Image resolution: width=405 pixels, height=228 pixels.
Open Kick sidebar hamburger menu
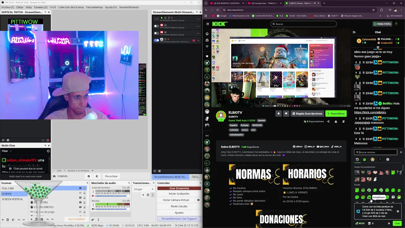click(208, 24)
